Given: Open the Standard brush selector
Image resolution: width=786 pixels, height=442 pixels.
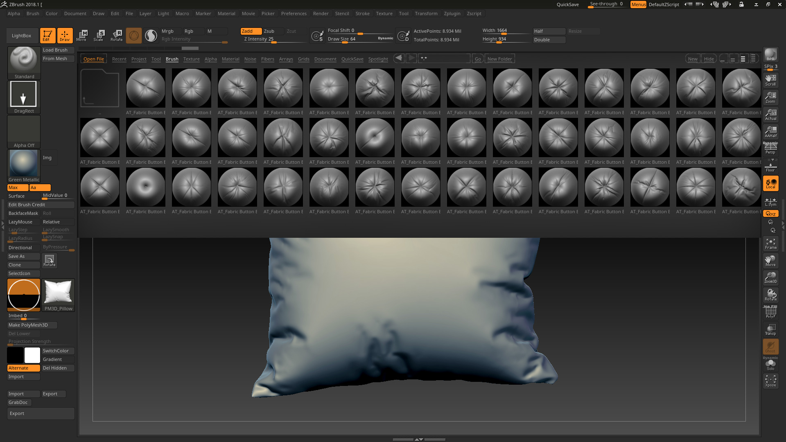Looking at the screenshot, I should click(24, 62).
